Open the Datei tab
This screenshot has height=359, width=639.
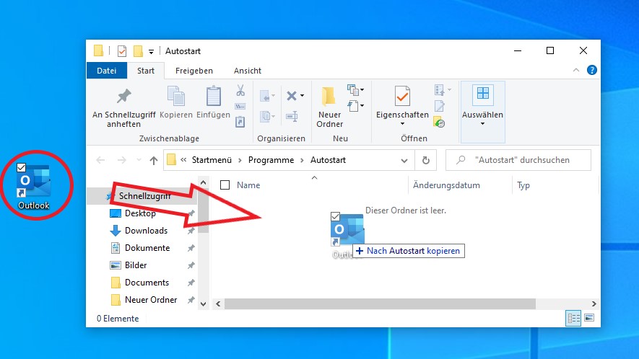point(107,71)
